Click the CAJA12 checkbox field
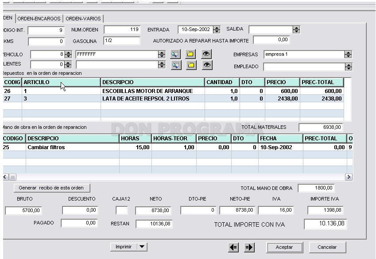Image resolution: width=376 pixels, height=259 pixels. tap(122, 210)
